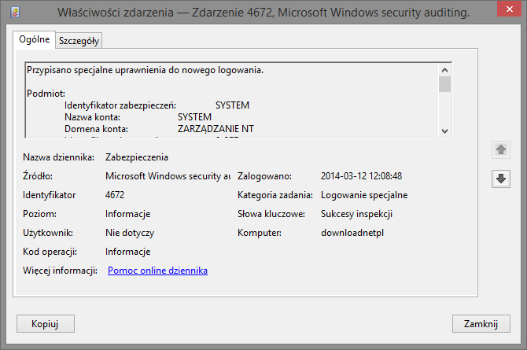Click description scrollbar up arrow
Image resolution: width=527 pixels, height=350 pixels.
coord(444,70)
